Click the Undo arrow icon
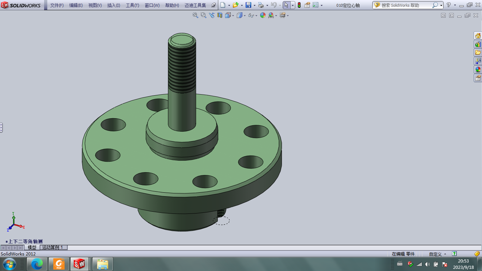The height and width of the screenshot is (271, 482). click(x=273, y=5)
